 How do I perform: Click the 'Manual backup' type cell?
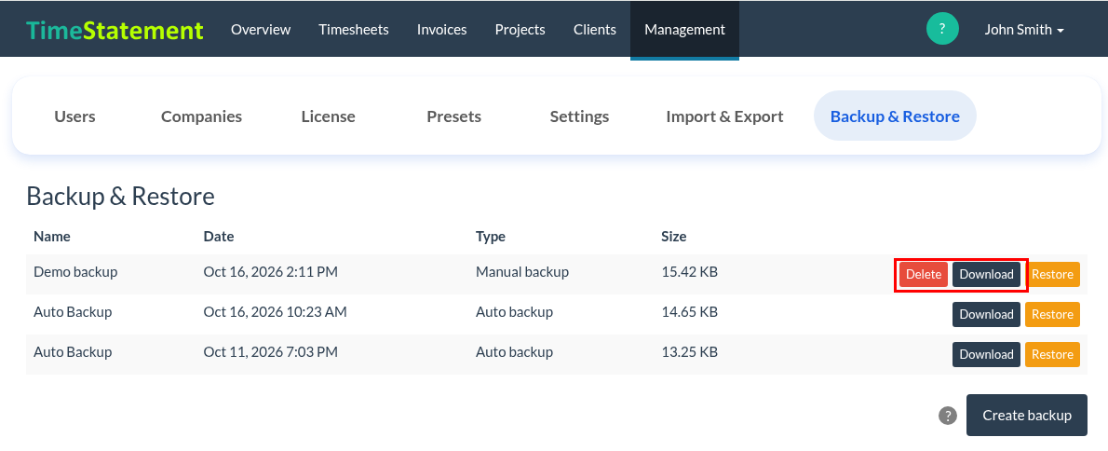[522, 271]
